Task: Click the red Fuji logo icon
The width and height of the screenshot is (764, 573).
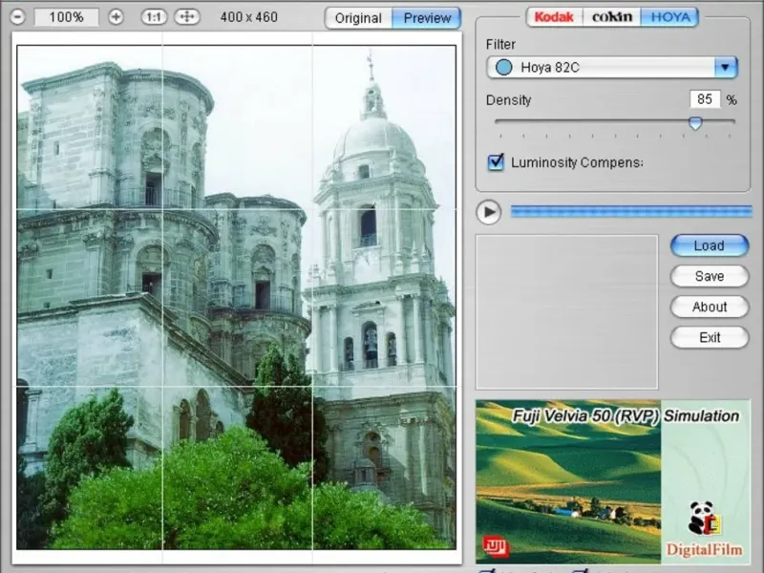Action: pyautogui.click(x=495, y=546)
